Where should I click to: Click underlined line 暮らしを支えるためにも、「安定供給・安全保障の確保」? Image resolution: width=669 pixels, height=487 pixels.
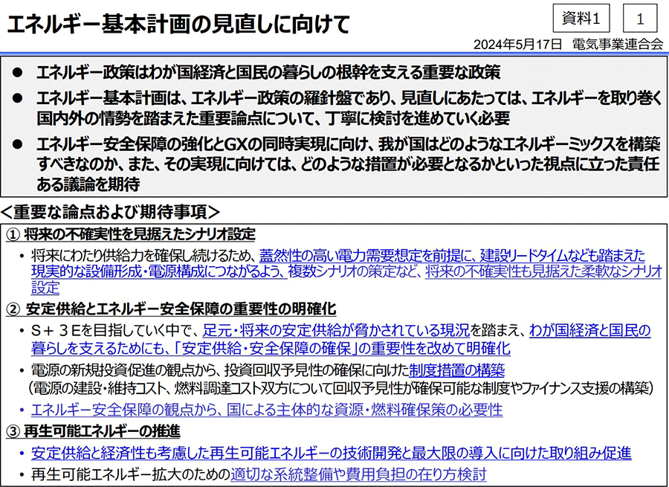[271, 348]
